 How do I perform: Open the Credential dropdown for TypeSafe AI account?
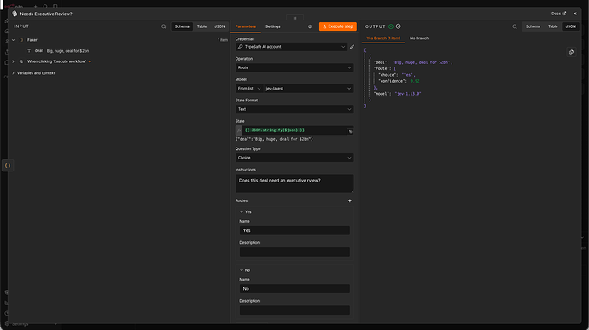coord(291,47)
